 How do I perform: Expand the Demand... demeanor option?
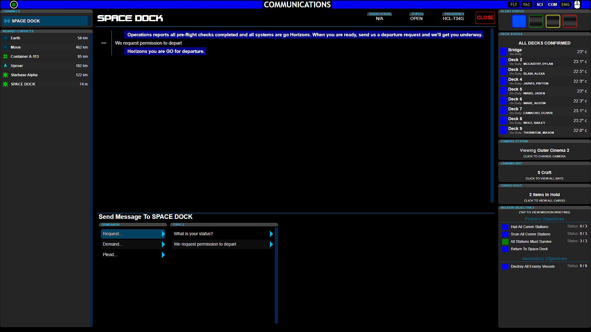[x=163, y=244]
